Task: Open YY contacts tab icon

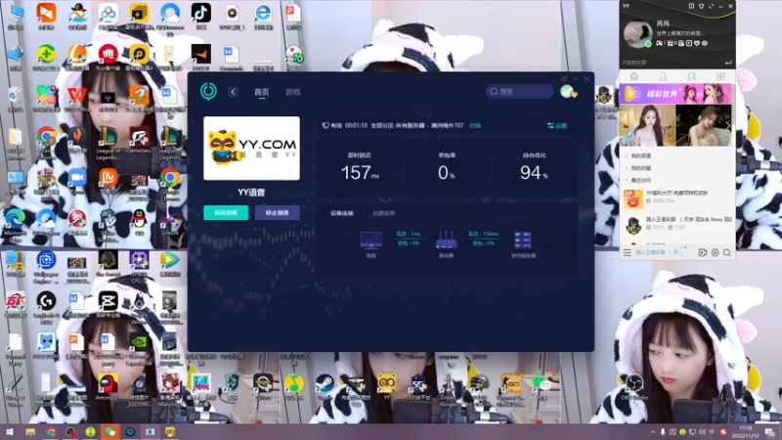Action: tap(663, 76)
